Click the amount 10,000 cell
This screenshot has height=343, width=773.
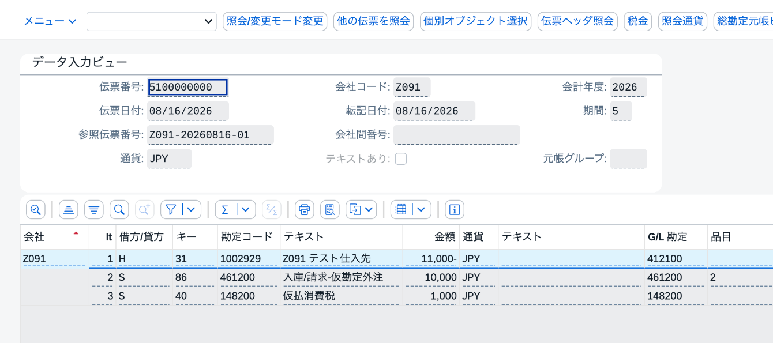pyautogui.click(x=431, y=277)
